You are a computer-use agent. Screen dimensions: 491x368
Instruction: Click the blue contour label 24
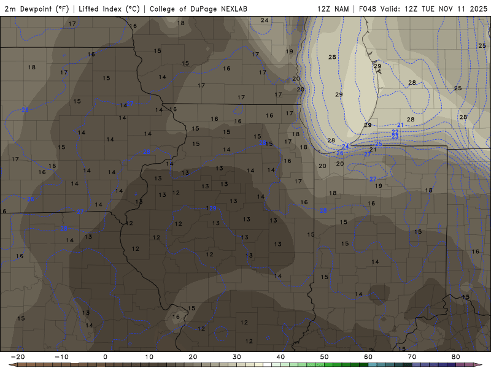[x=346, y=147]
